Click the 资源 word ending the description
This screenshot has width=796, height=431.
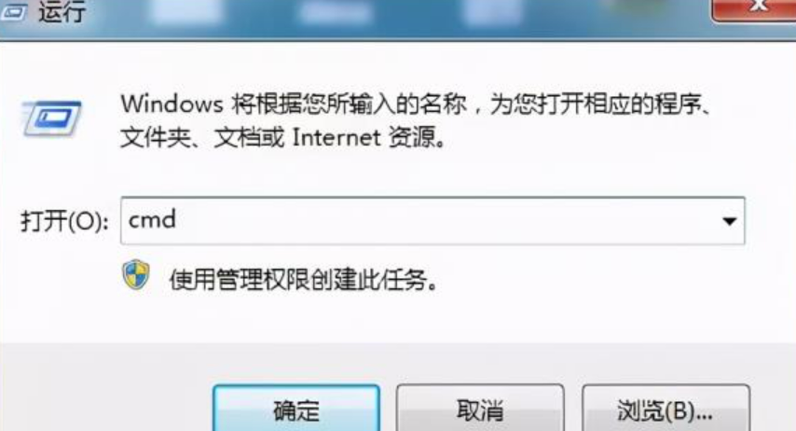412,137
